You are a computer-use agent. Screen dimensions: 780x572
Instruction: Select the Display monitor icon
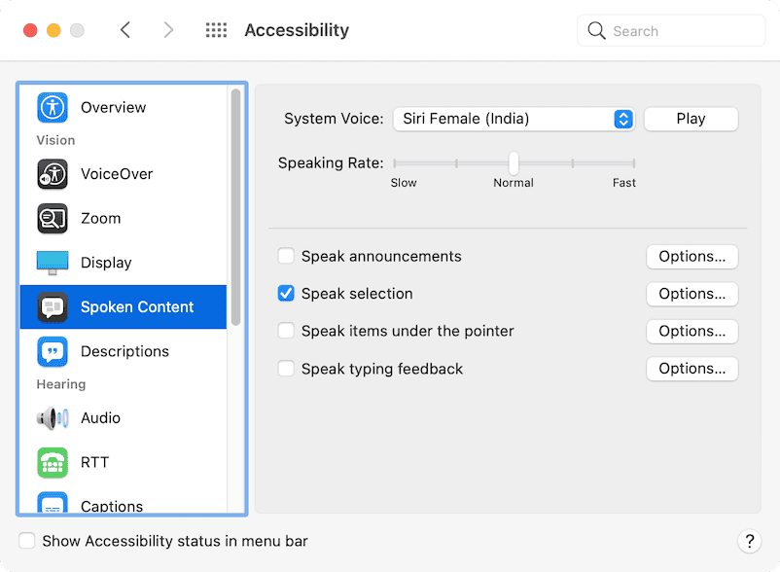tap(53, 263)
